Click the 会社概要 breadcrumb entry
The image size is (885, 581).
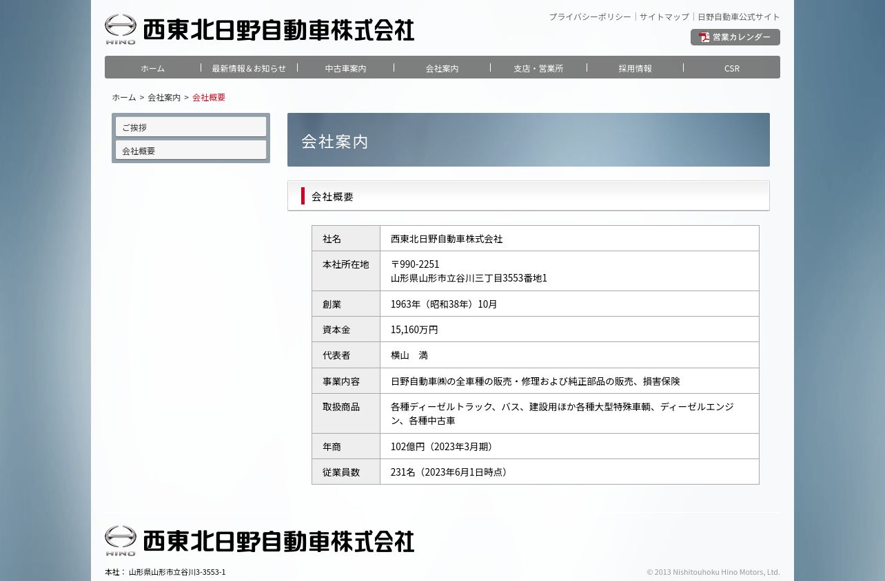click(x=209, y=97)
